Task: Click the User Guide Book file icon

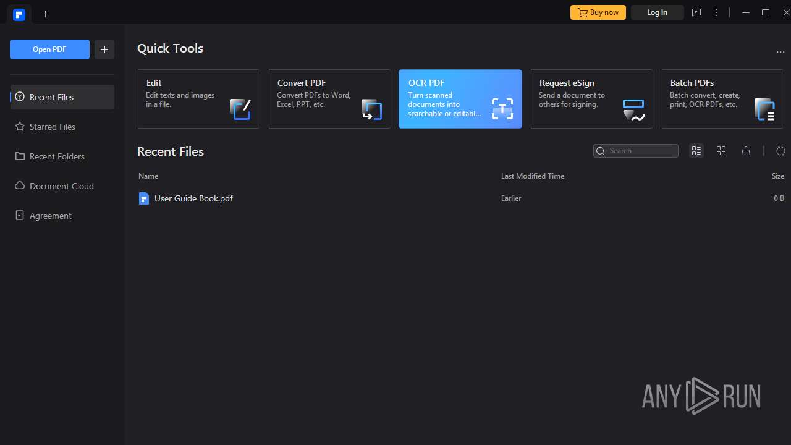Action: [144, 198]
